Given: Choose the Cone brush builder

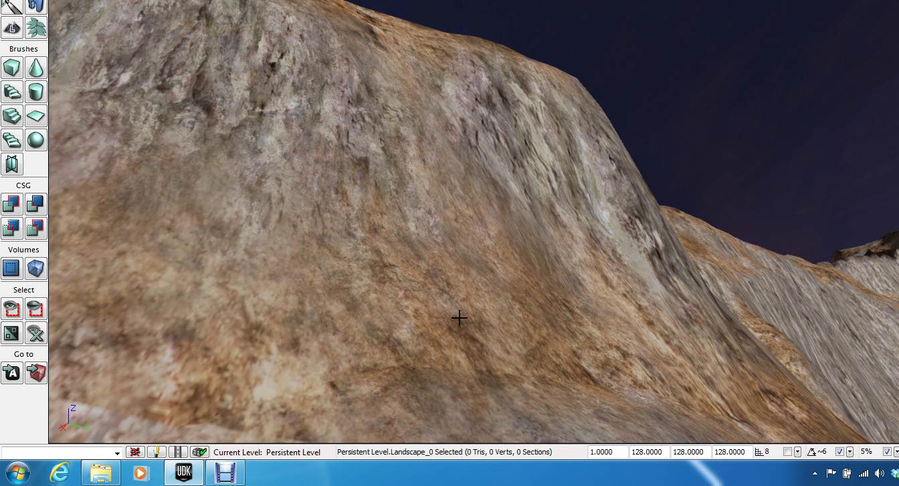Looking at the screenshot, I should (x=35, y=68).
